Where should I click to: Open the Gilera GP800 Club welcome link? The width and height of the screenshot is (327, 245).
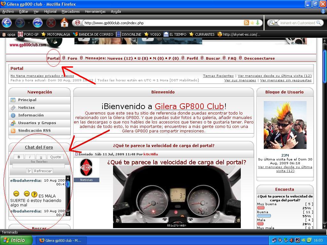pos(189,107)
